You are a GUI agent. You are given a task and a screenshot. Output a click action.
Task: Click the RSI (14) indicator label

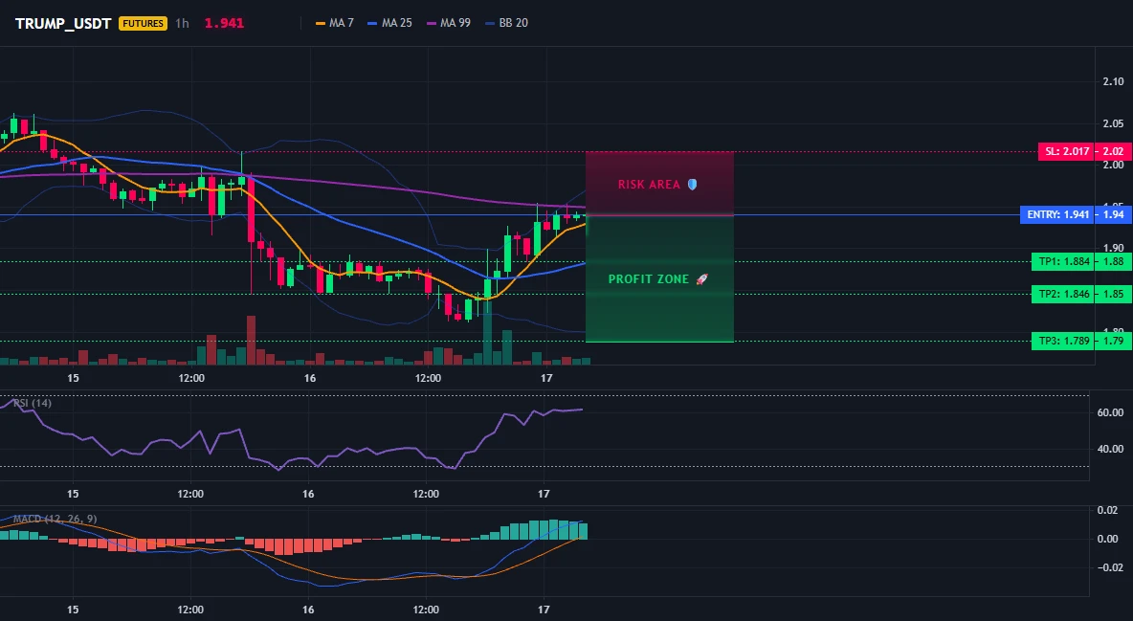pyautogui.click(x=32, y=403)
